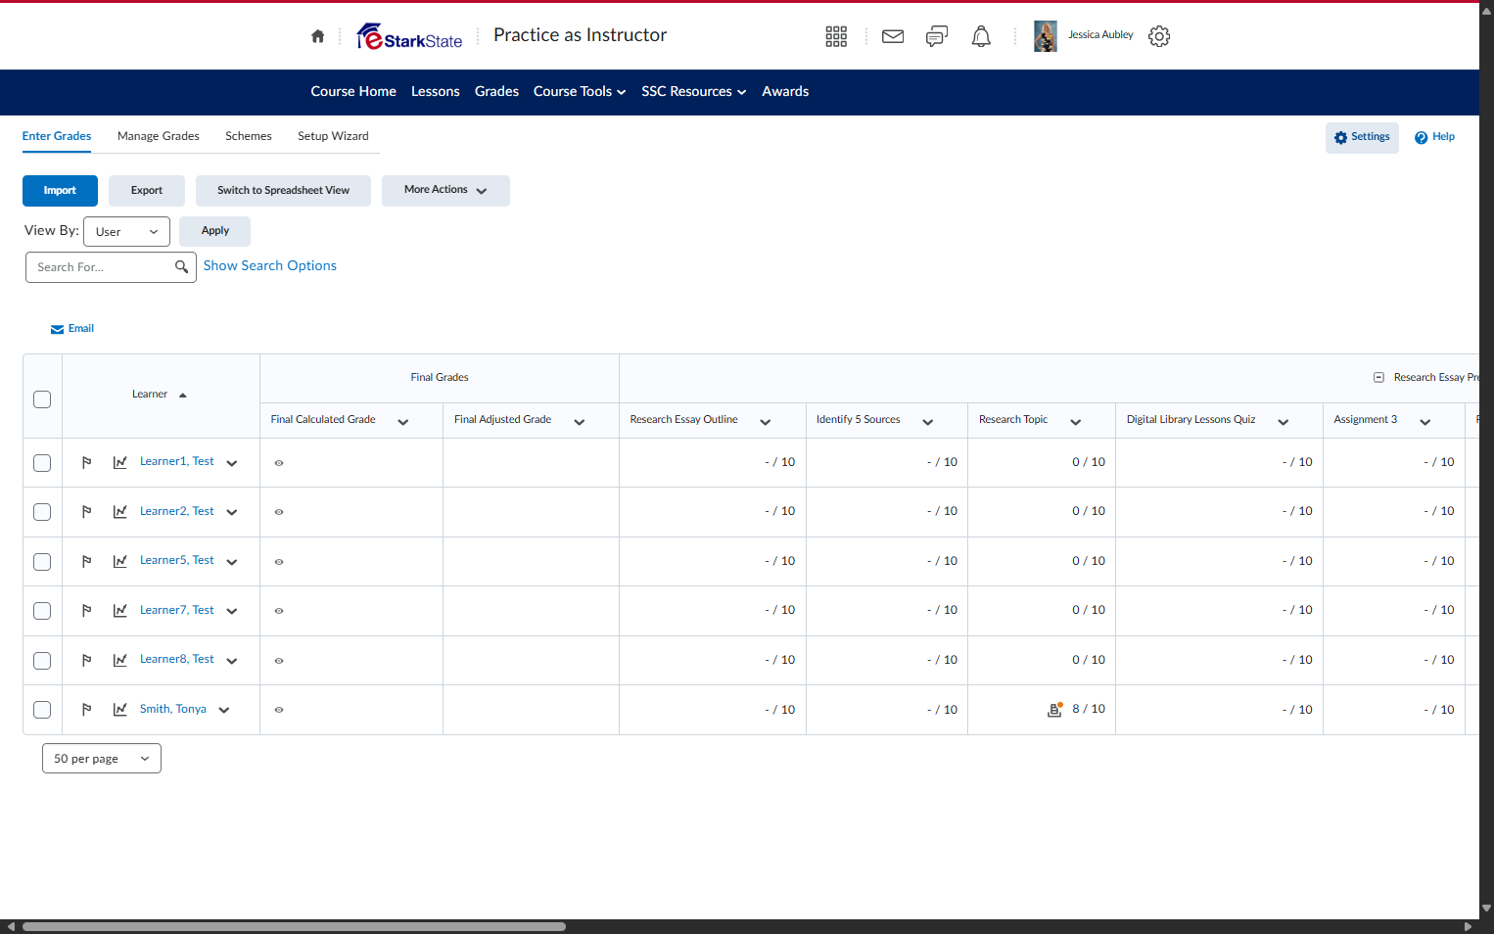1494x934 pixels.
Task: Open the Research Topic column menu
Action: click(1076, 422)
